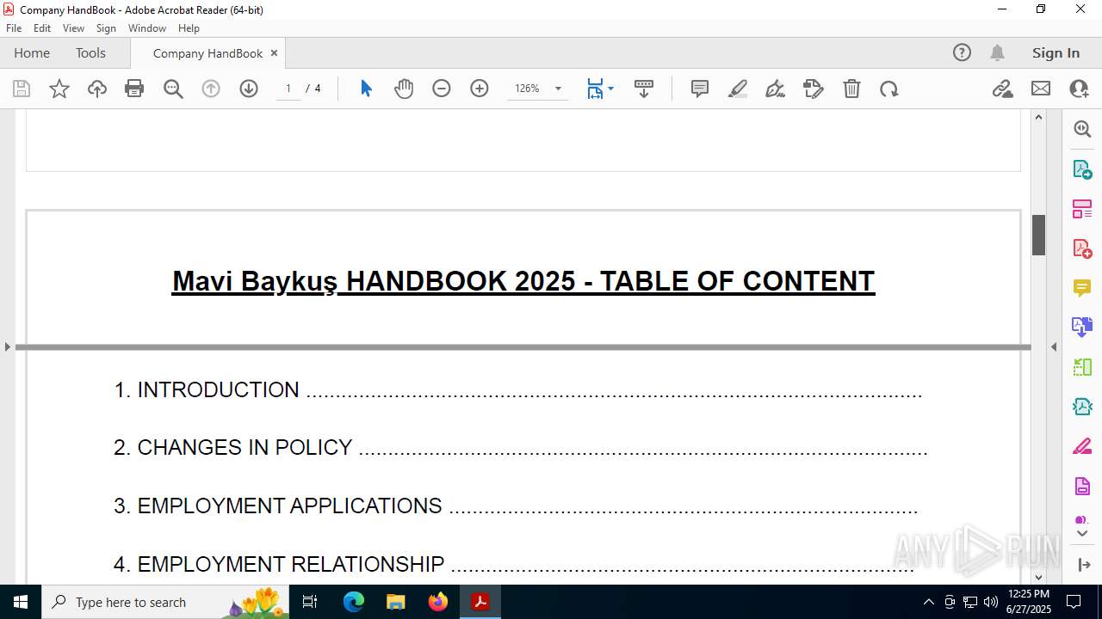Click the current page number field
The width and height of the screenshot is (1102, 619).
tap(288, 89)
